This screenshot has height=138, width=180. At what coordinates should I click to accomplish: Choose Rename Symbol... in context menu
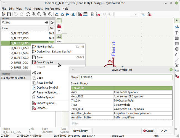50,92
